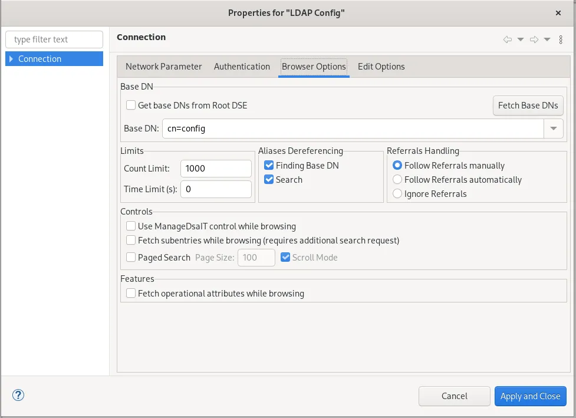This screenshot has width=576, height=418.
Task: Open the Base DN dropdown arrow
Action: pos(553,128)
